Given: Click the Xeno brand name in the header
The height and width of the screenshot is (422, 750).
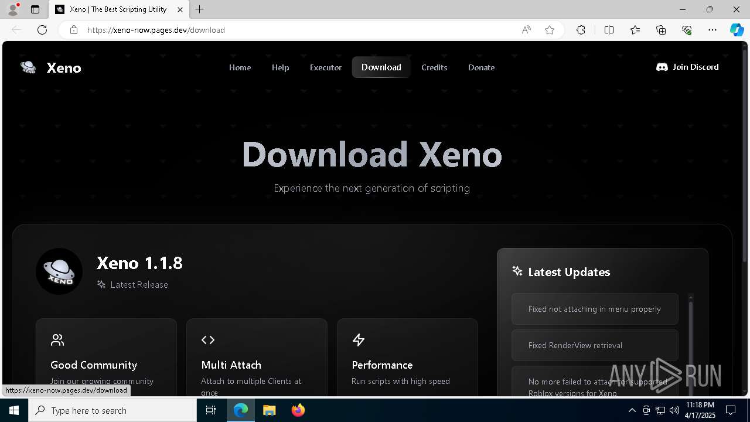Looking at the screenshot, I should point(64,68).
